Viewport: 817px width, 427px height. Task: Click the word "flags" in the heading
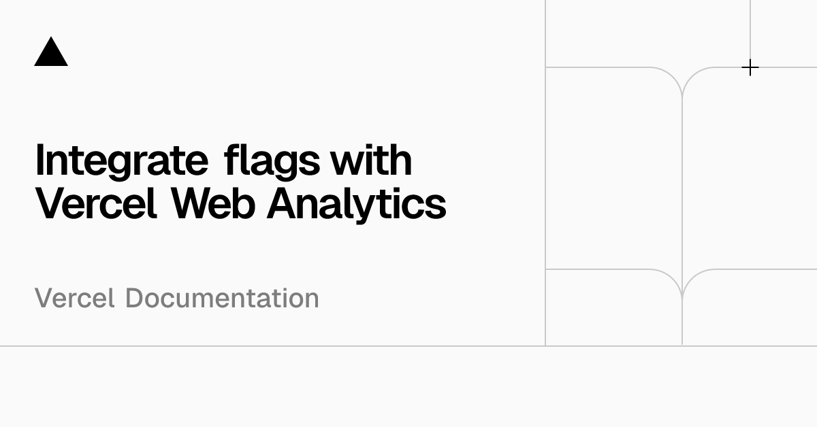271,161
